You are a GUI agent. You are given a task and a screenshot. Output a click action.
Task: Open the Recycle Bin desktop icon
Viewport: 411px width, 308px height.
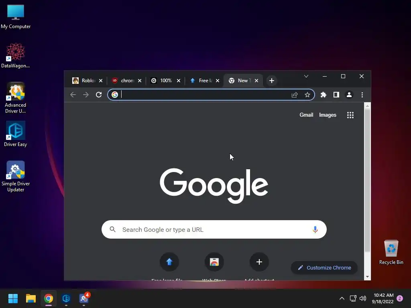(x=391, y=252)
